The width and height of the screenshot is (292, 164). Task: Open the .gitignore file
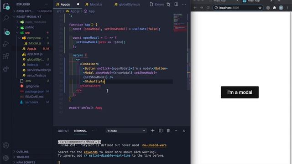click(33, 86)
